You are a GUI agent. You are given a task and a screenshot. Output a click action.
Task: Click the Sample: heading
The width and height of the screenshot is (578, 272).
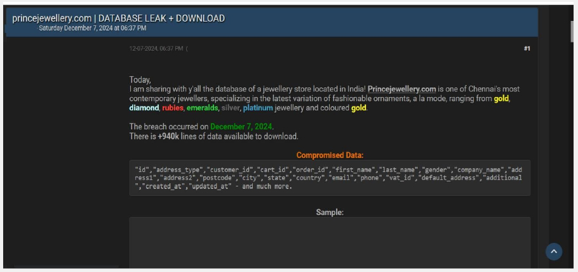click(330, 212)
